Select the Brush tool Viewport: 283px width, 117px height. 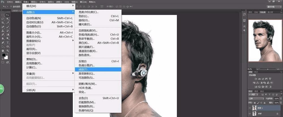pos(8,27)
